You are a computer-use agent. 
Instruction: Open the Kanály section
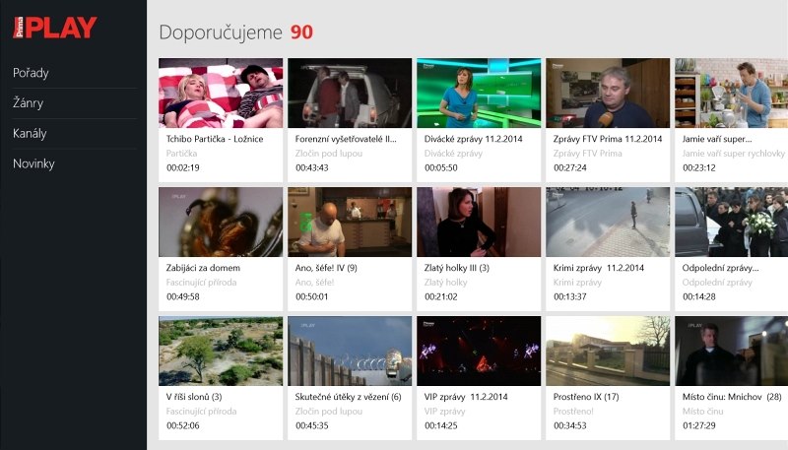[x=30, y=133]
